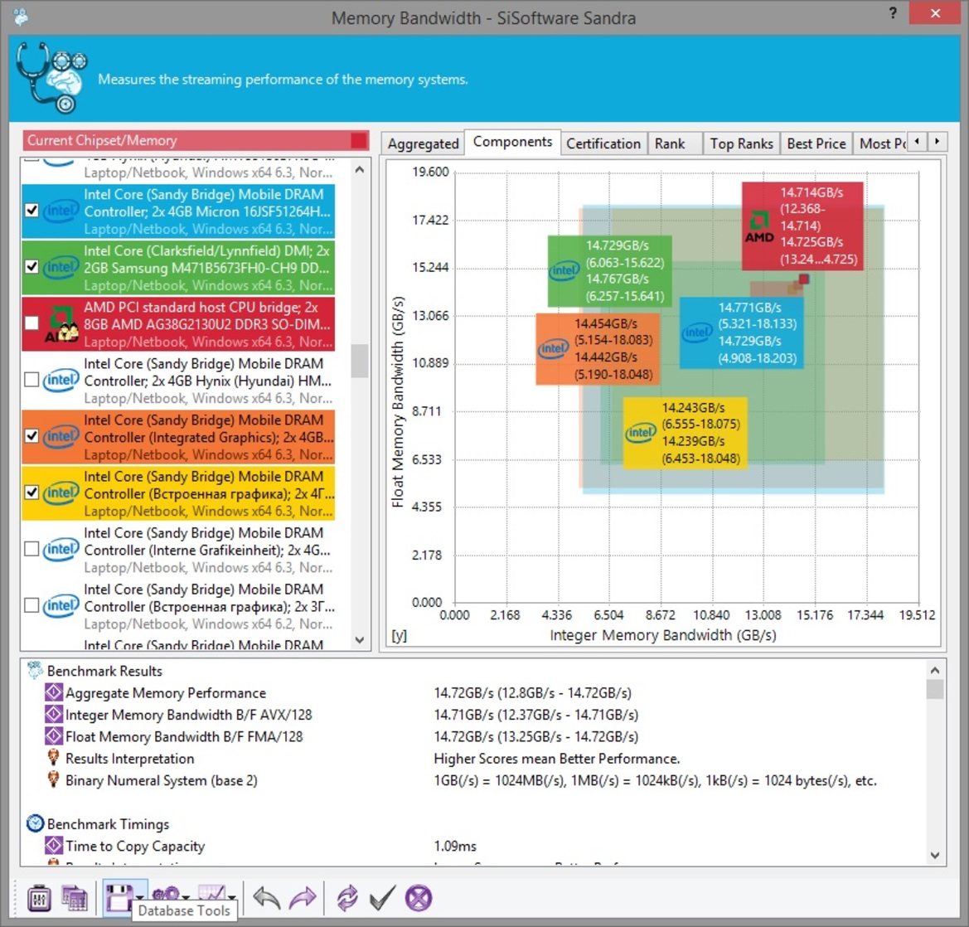Open the Certification tab
The height and width of the screenshot is (927, 969).
(603, 144)
